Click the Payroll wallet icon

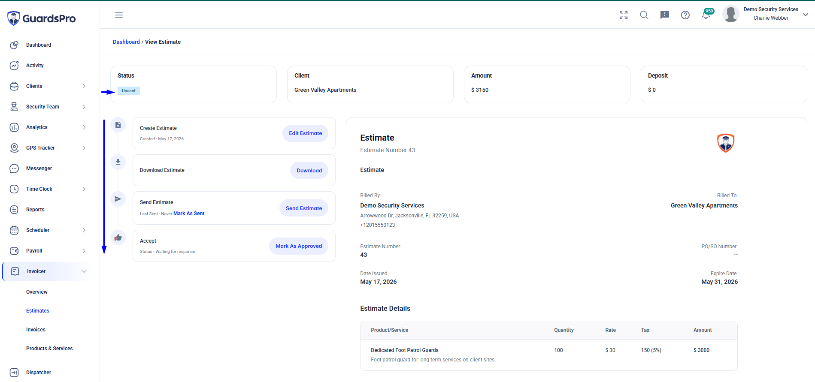14,251
